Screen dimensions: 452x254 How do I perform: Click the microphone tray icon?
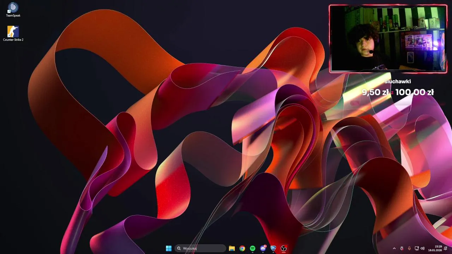[409, 248]
